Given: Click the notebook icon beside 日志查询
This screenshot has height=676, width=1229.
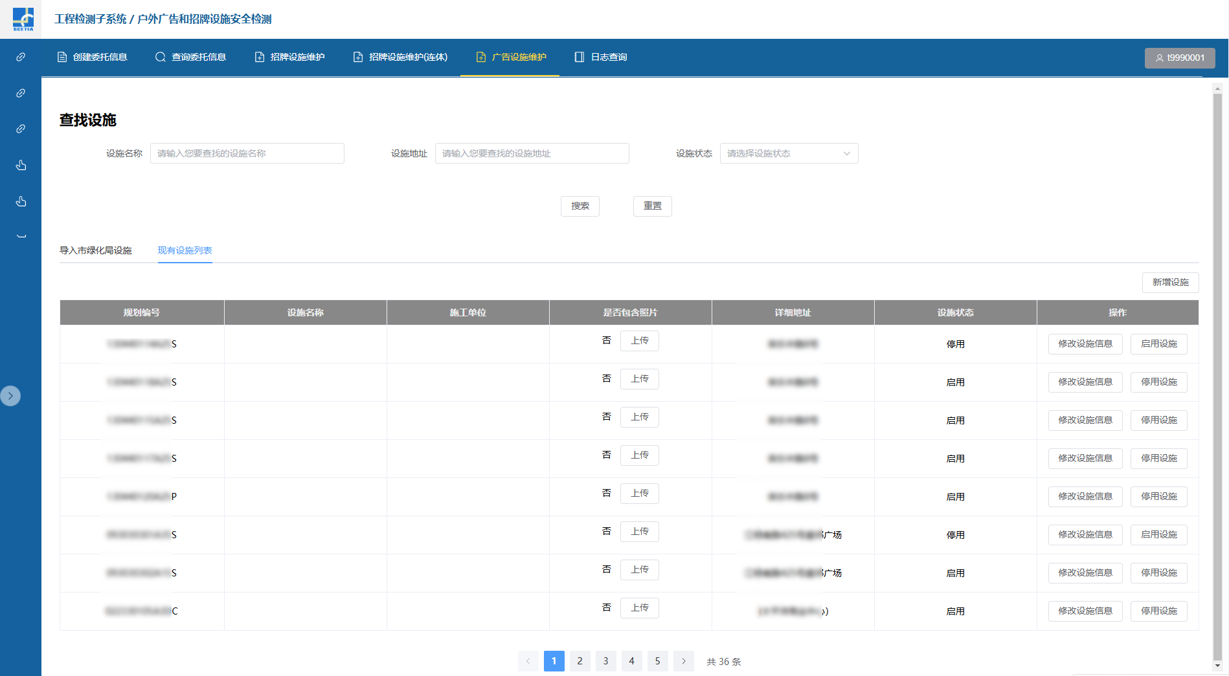Looking at the screenshot, I should pos(579,57).
